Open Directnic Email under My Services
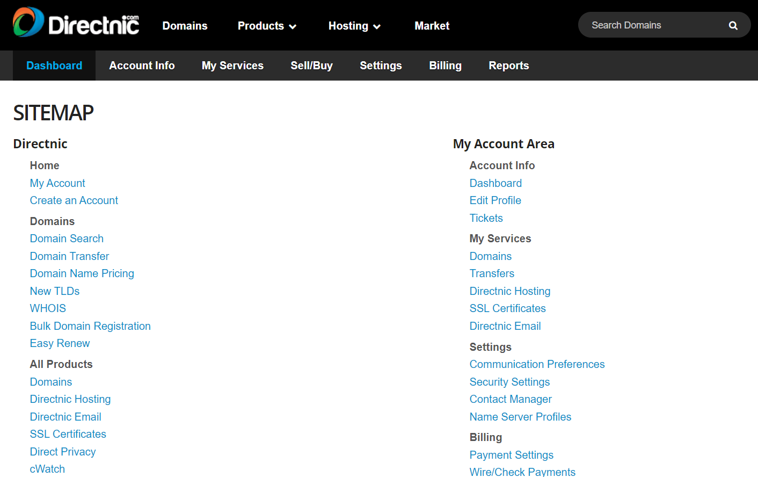 coord(505,326)
